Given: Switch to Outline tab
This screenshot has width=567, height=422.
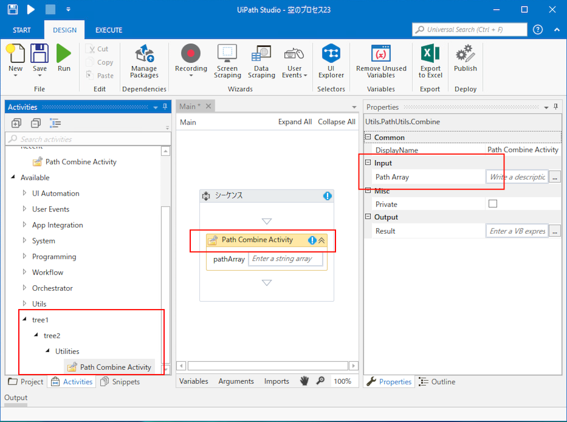Looking at the screenshot, I should 437,381.
